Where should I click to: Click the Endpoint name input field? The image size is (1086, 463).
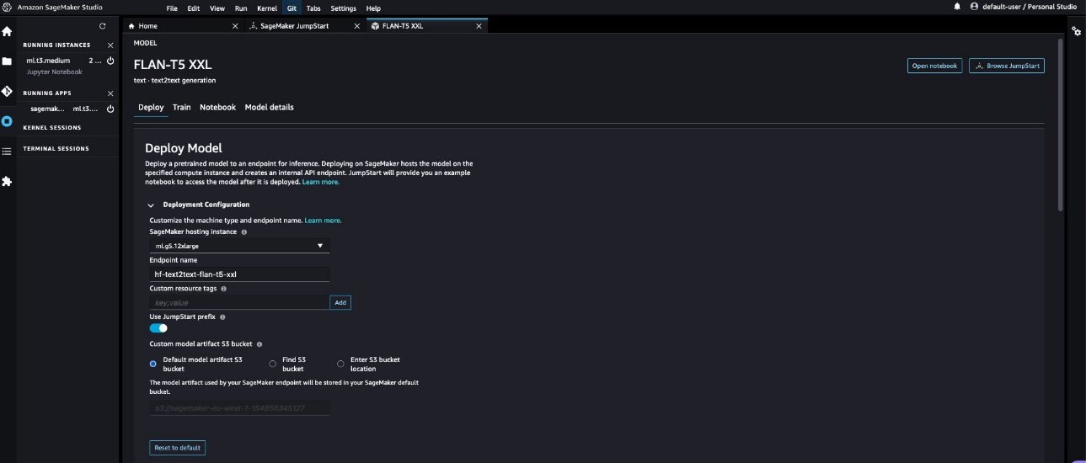click(x=239, y=274)
